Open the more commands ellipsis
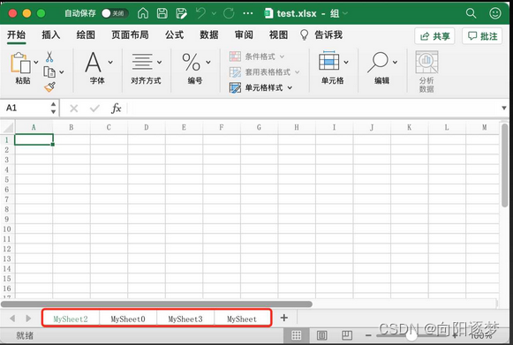 click(x=248, y=13)
